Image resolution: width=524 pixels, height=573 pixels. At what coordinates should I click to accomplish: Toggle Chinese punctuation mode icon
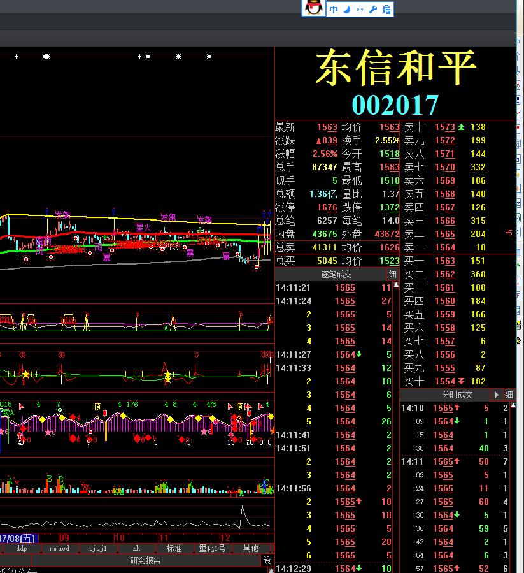click(x=360, y=10)
